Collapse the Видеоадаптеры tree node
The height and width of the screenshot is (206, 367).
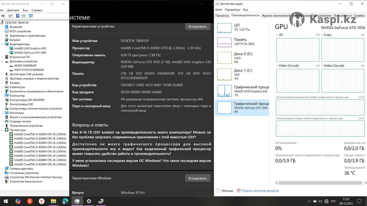click(x=2, y=44)
